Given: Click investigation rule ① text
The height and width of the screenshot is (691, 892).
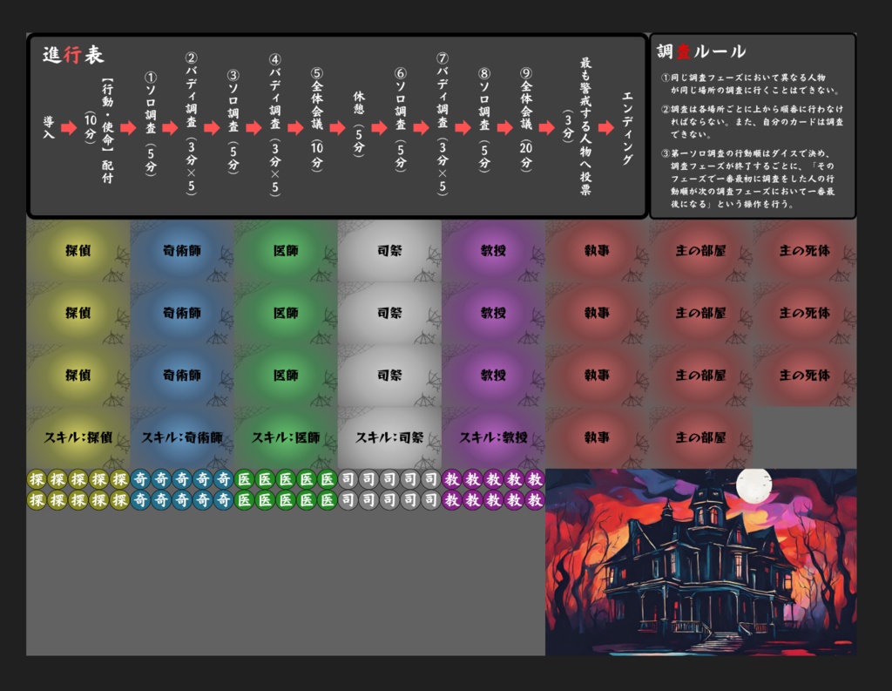Looking at the screenshot, I should 750,84.
